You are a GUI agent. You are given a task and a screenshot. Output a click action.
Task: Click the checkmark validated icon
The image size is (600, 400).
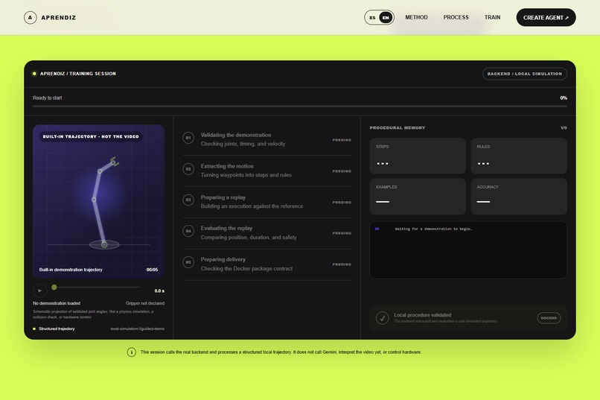tap(383, 318)
